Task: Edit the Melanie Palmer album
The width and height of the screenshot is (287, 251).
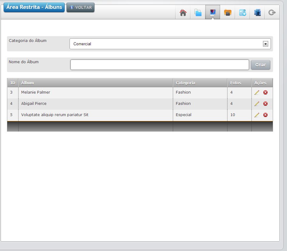Action: 257,92
